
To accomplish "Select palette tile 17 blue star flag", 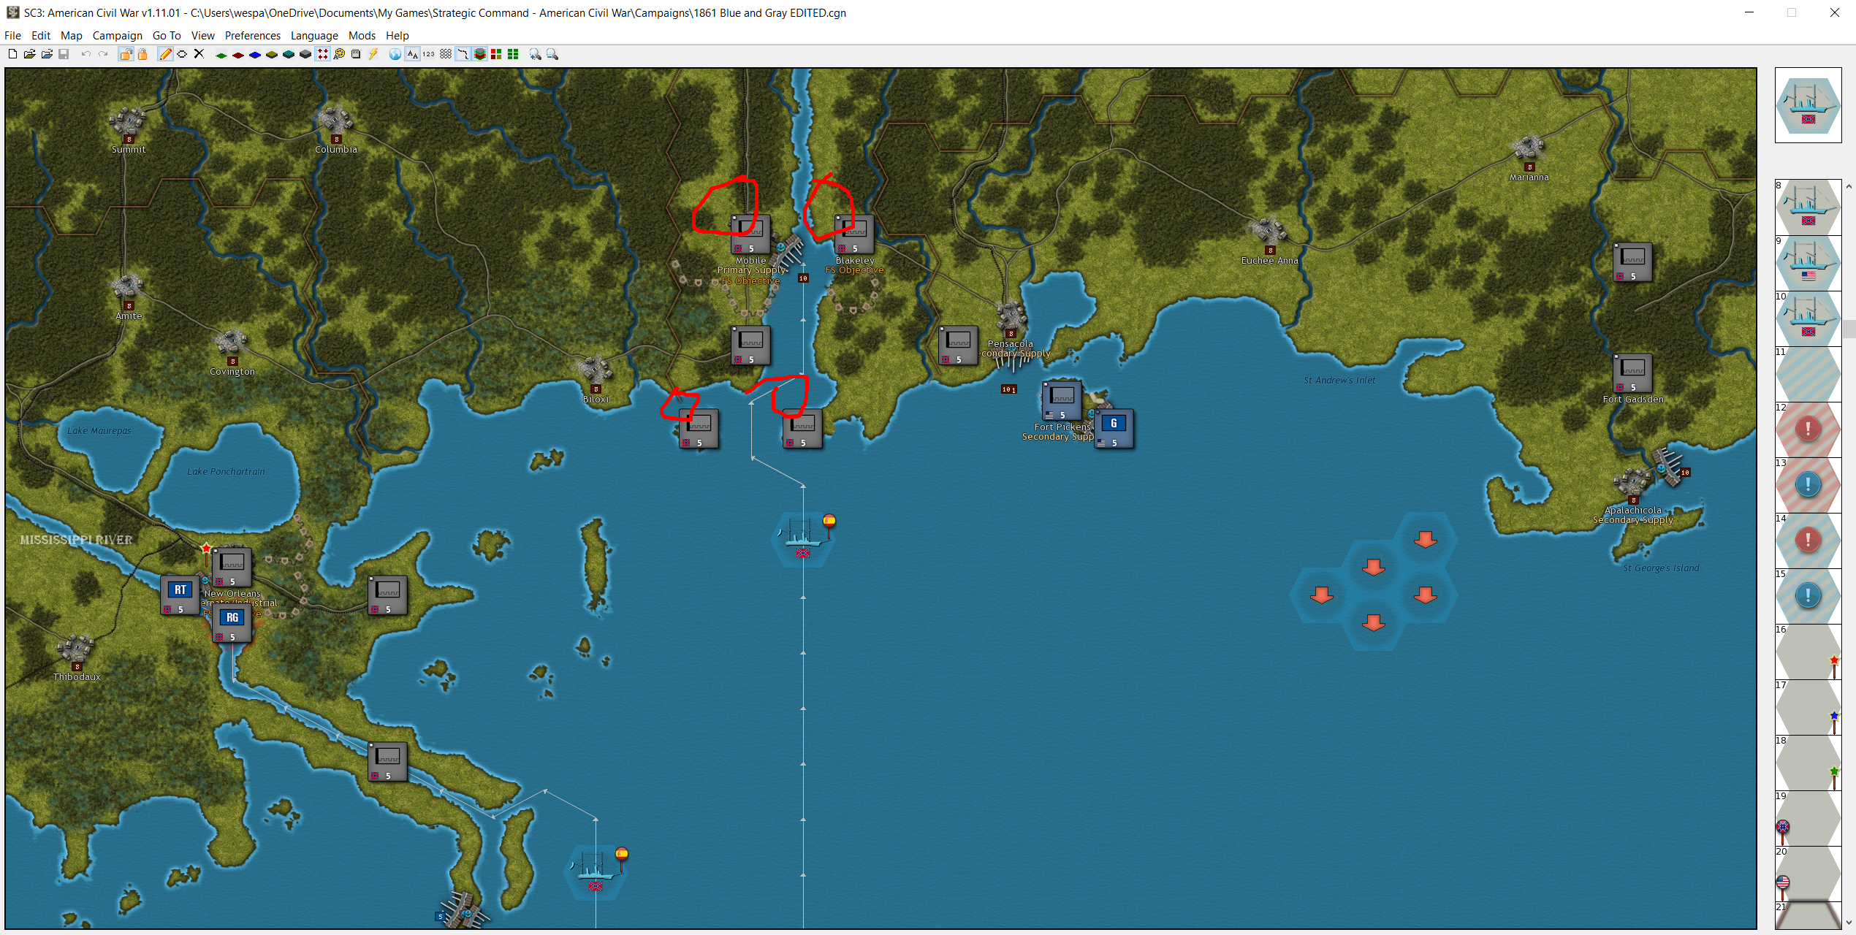I will pyautogui.click(x=1808, y=707).
